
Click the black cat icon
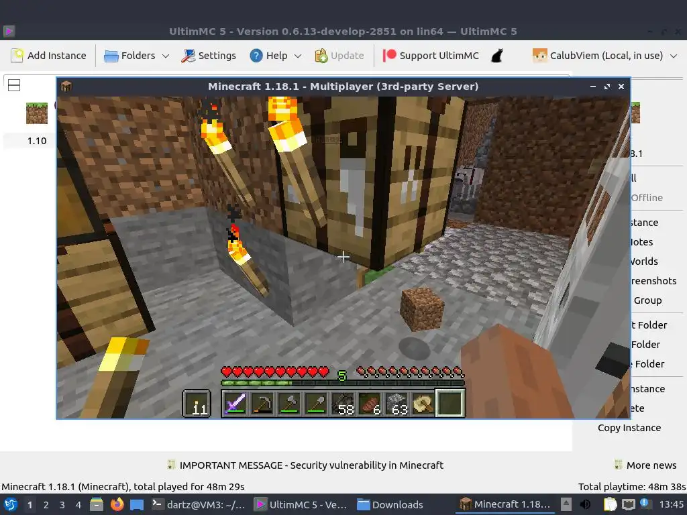pos(497,56)
